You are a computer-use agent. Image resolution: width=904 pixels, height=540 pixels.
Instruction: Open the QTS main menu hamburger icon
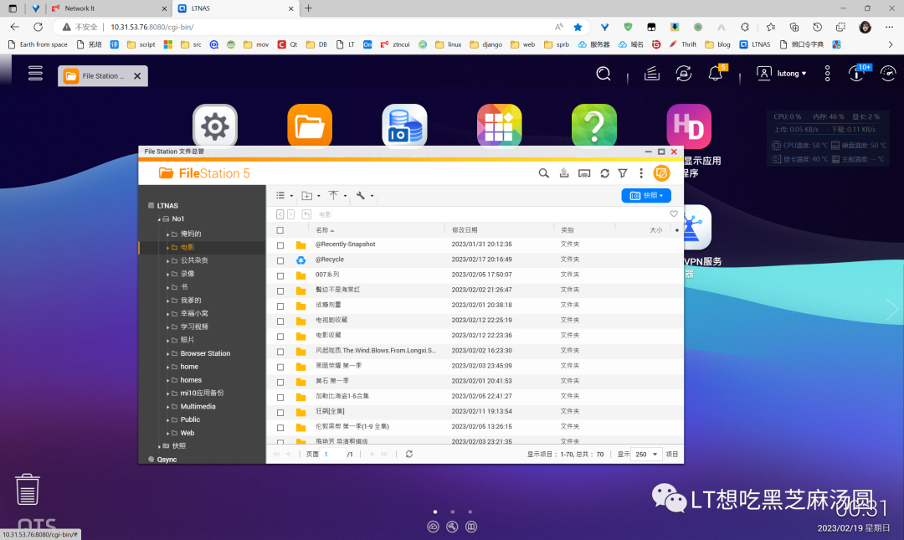tap(35, 74)
